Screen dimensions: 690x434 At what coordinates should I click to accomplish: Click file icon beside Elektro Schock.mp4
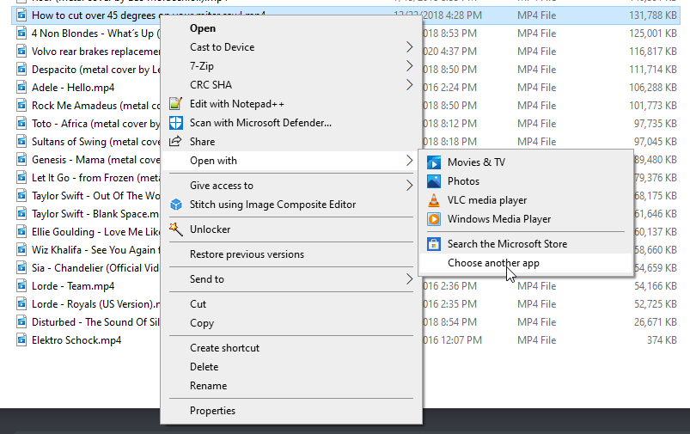point(21,340)
